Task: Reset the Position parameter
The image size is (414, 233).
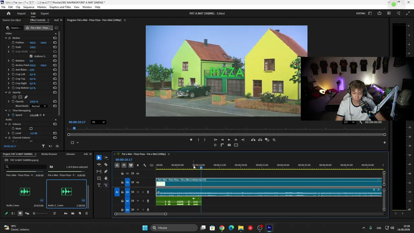Action: [55, 43]
